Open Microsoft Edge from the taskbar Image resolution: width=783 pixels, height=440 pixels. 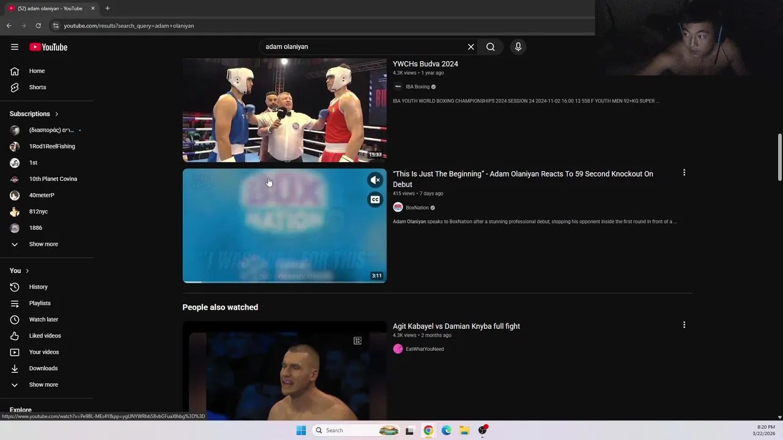click(x=447, y=430)
